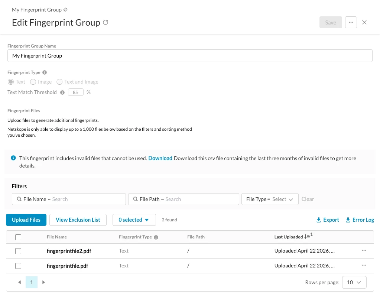The height and width of the screenshot is (299, 380).
Task: Open the more options ellipsis button near Save
Action: [351, 22]
